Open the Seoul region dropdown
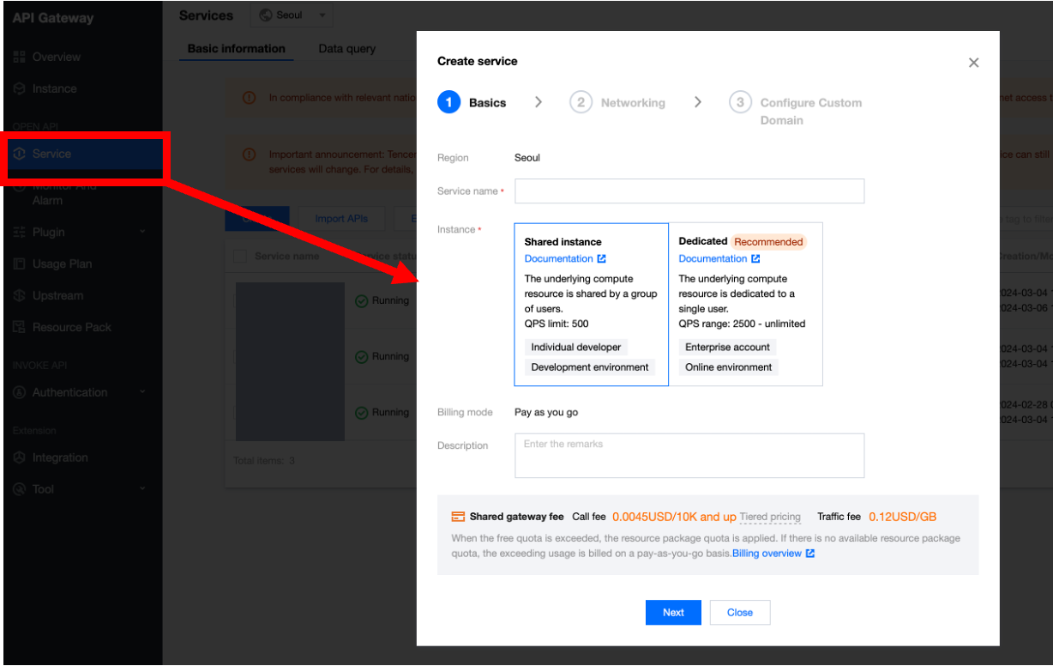Screen dimensions: 1053x666 pyautogui.click(x=292, y=15)
